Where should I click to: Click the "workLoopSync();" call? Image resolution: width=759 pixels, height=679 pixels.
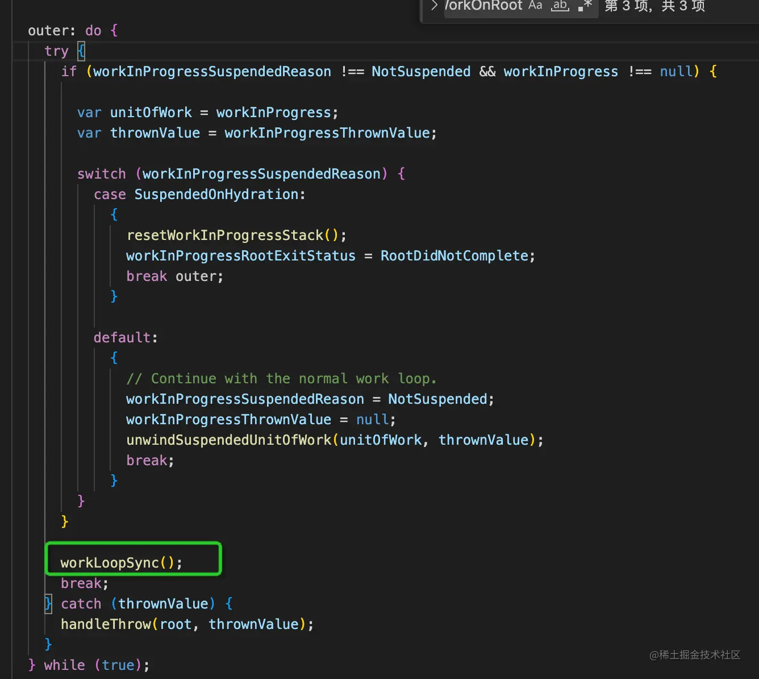pos(122,563)
